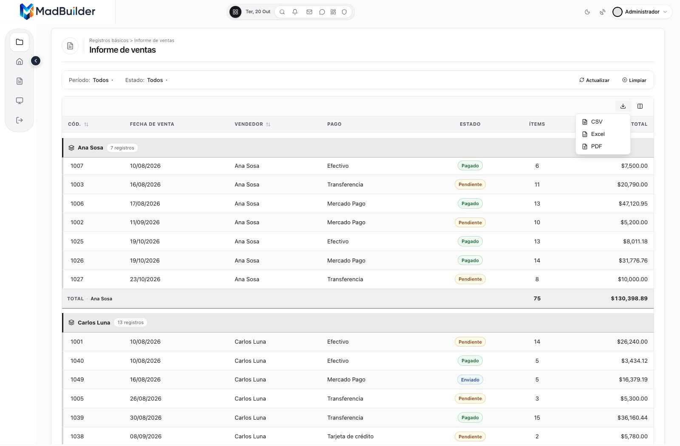The width and height of the screenshot is (680, 446).
Task: Click the 13 registros badge
Action: tap(130, 323)
